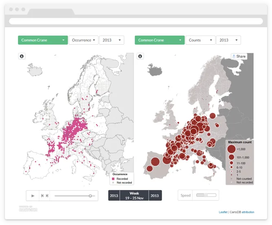272x225 pixels.
Task: Click the timeline slider handle
Action: click(x=90, y=196)
